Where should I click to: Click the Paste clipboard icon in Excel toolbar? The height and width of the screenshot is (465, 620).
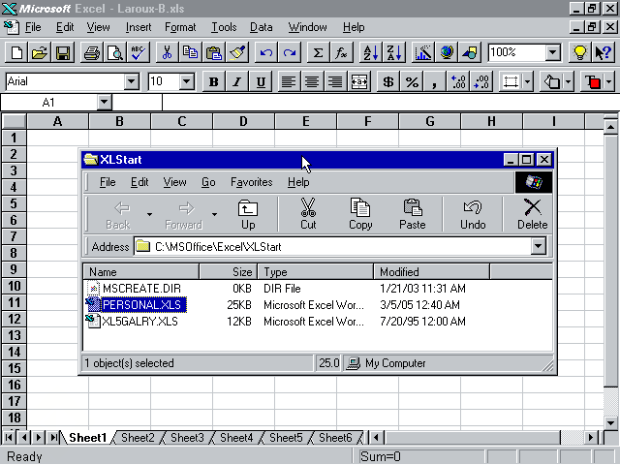pos(214,52)
